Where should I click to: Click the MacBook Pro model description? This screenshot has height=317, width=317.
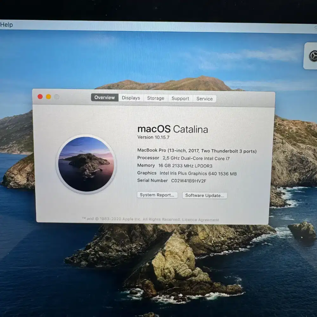coord(197,151)
